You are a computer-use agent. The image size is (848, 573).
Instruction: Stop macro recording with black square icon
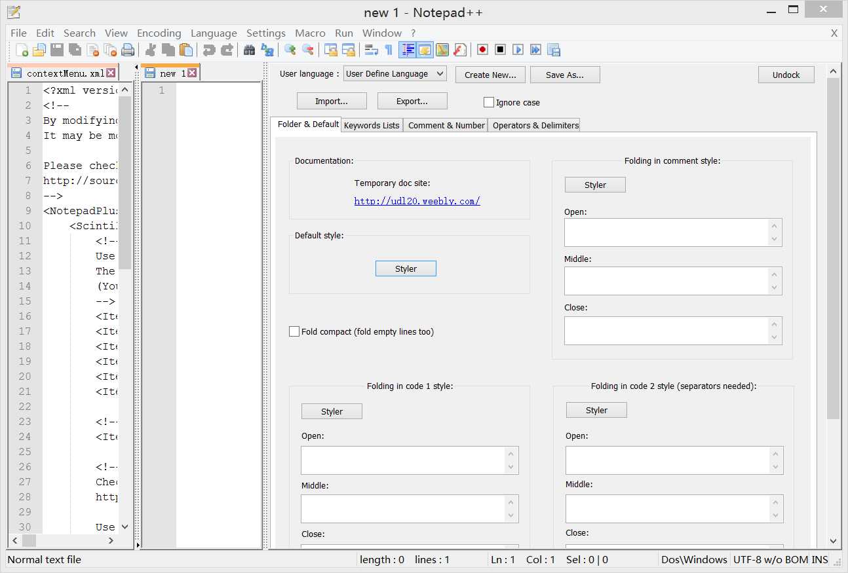click(x=500, y=50)
